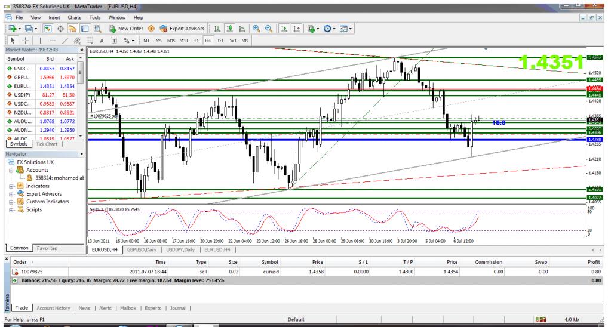Expand the Scripts node in Navigator
This screenshot has width=608, height=327.
[x=11, y=209]
